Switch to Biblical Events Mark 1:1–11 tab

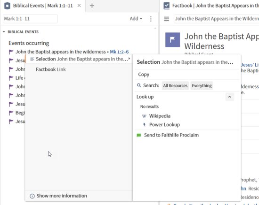(43, 6)
